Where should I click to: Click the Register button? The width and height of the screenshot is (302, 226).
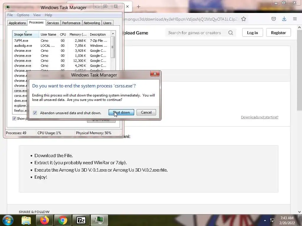[278, 33]
